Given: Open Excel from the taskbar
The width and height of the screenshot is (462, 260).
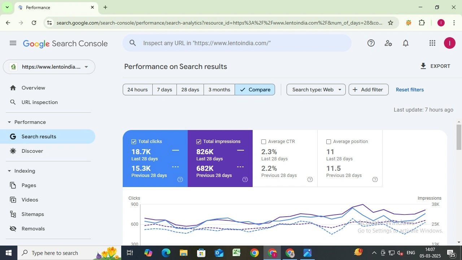Looking at the screenshot, I should pyautogui.click(x=237, y=253).
